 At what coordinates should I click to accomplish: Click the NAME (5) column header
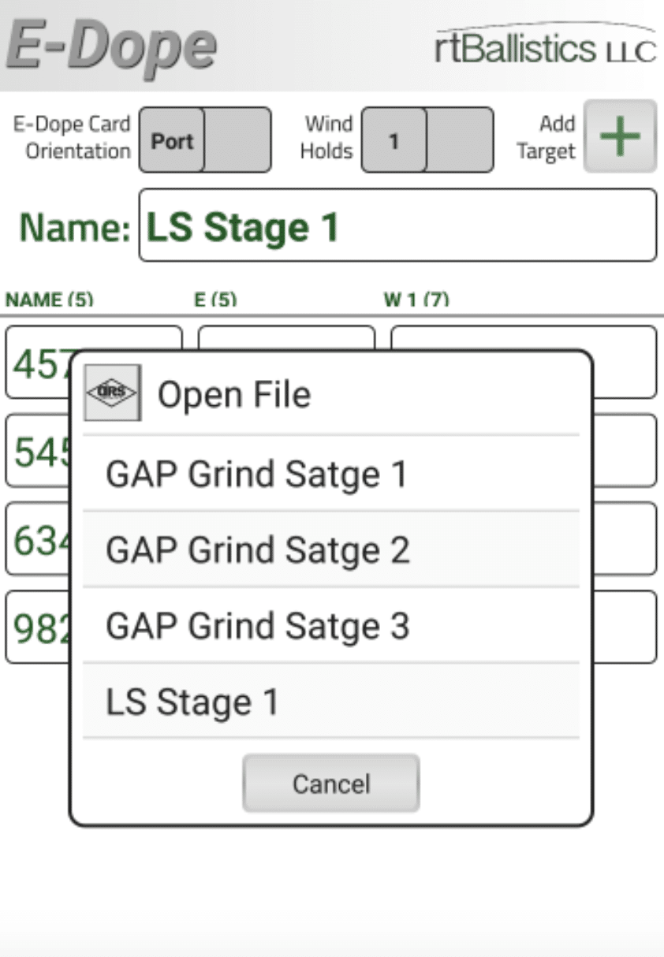pyautogui.click(x=49, y=300)
